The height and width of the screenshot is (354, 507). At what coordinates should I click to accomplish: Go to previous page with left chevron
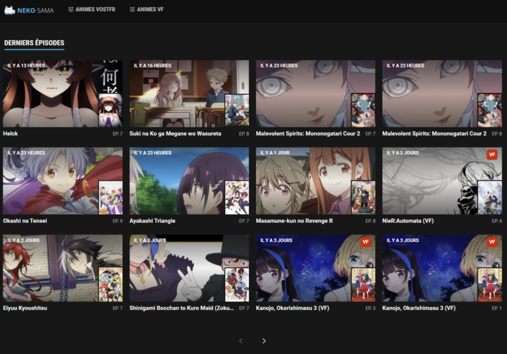[x=240, y=341]
